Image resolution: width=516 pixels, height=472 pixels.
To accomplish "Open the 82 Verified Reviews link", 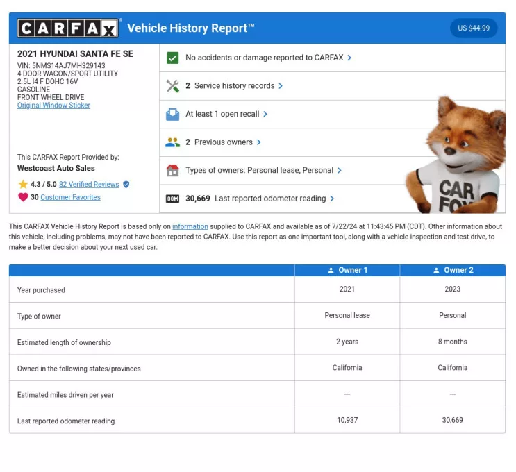I will click(x=89, y=185).
